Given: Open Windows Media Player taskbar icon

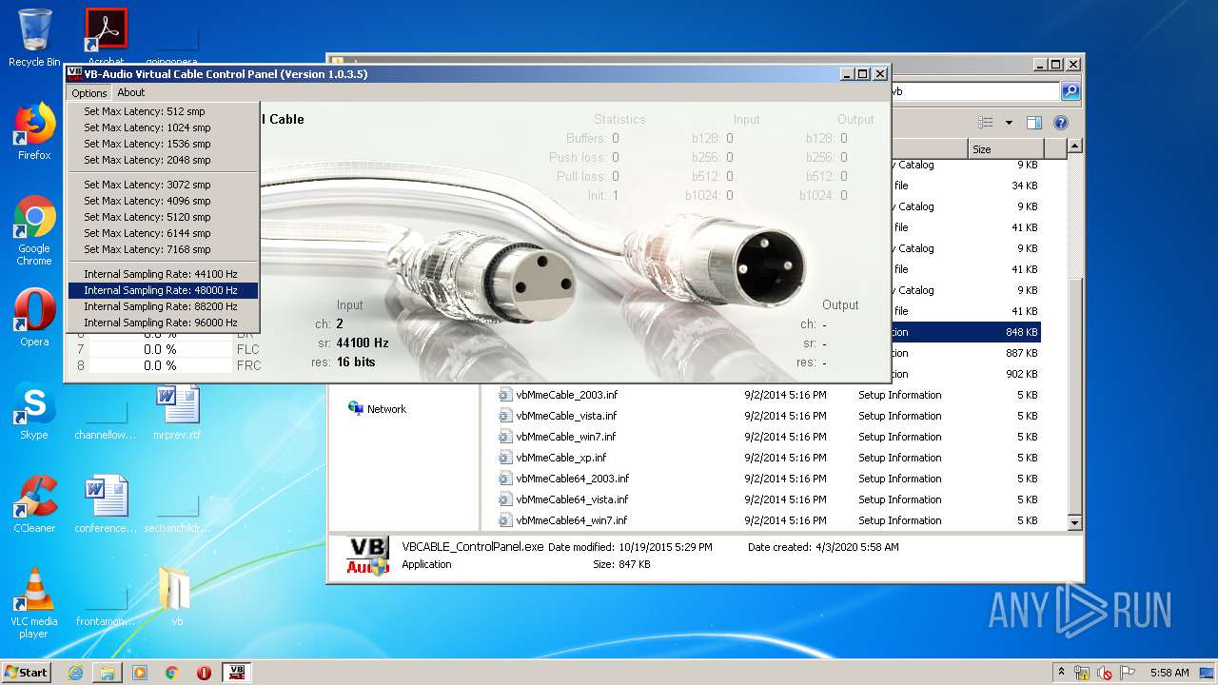Looking at the screenshot, I should (x=140, y=673).
